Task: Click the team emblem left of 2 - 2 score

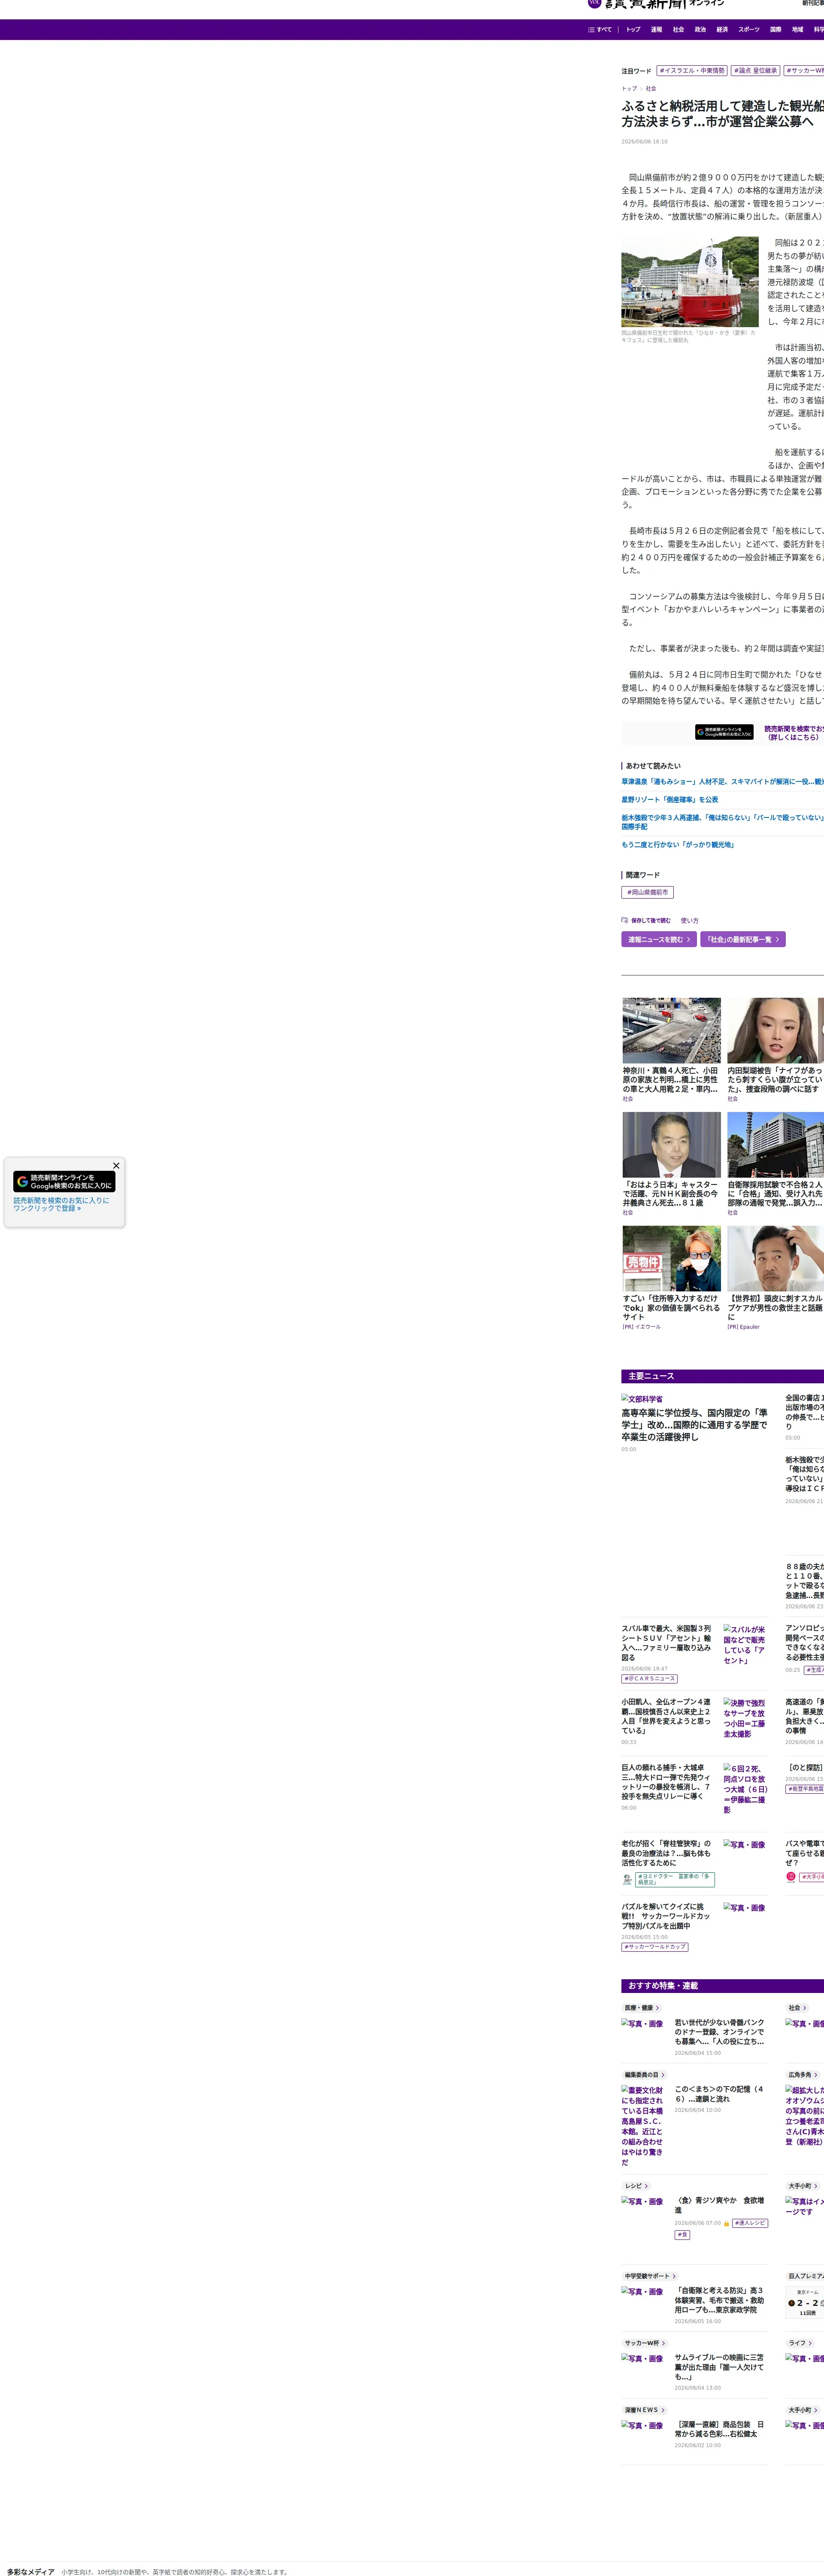Action: pyautogui.click(x=791, y=2302)
